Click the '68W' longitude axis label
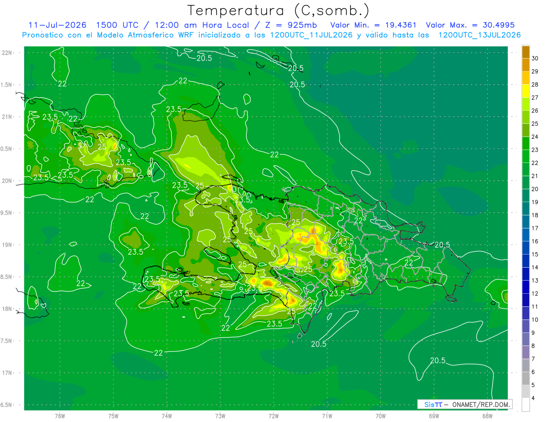 pyautogui.click(x=487, y=416)
